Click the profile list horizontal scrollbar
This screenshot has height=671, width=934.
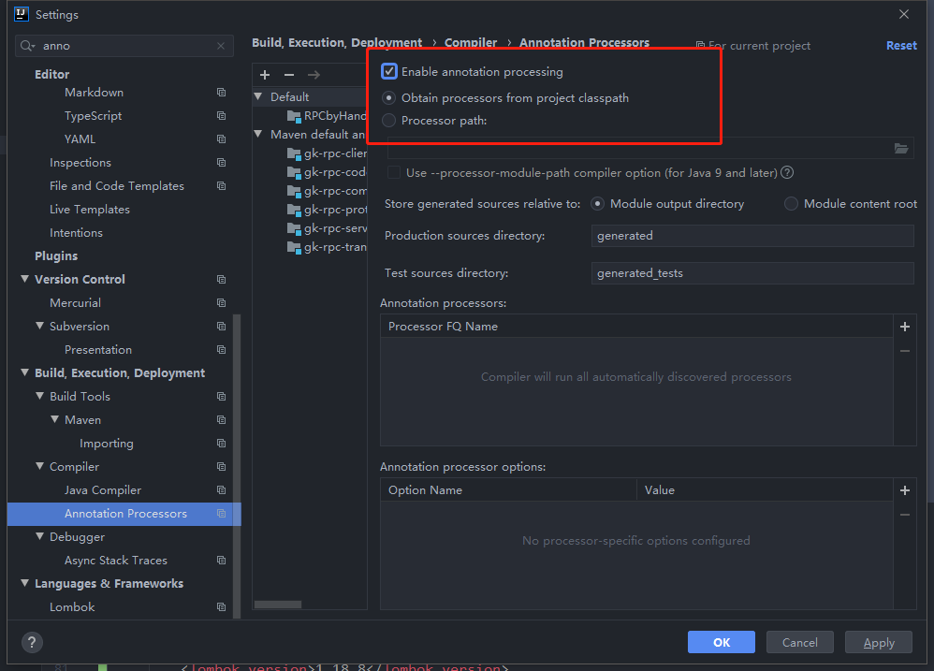(278, 605)
